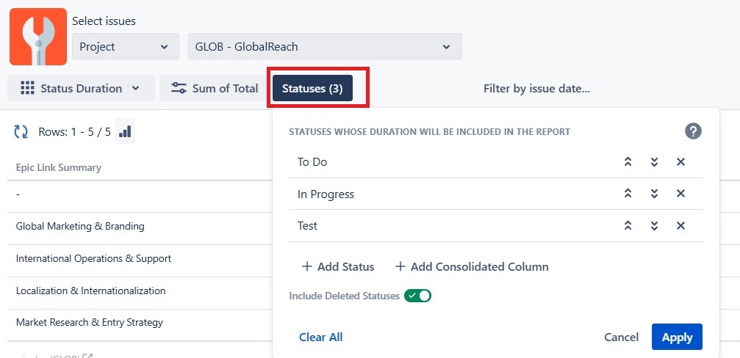Remove the In Progress status

[680, 194]
